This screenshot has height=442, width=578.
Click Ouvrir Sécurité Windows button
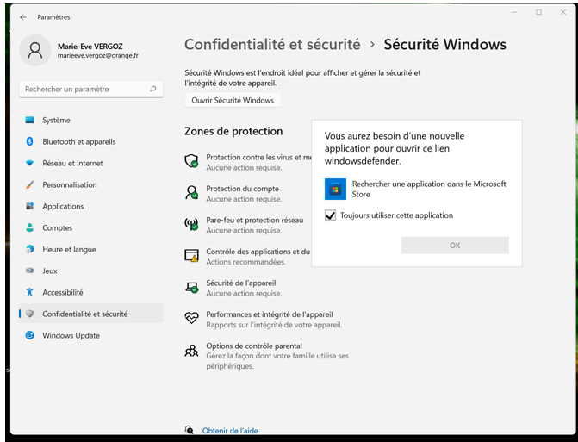pos(233,100)
